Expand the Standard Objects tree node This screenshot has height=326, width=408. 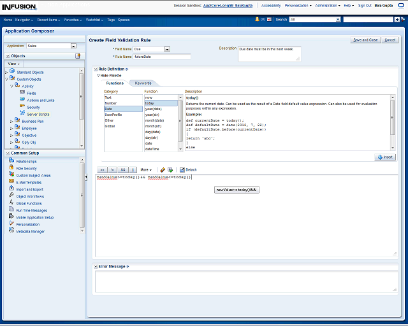click(x=6, y=72)
